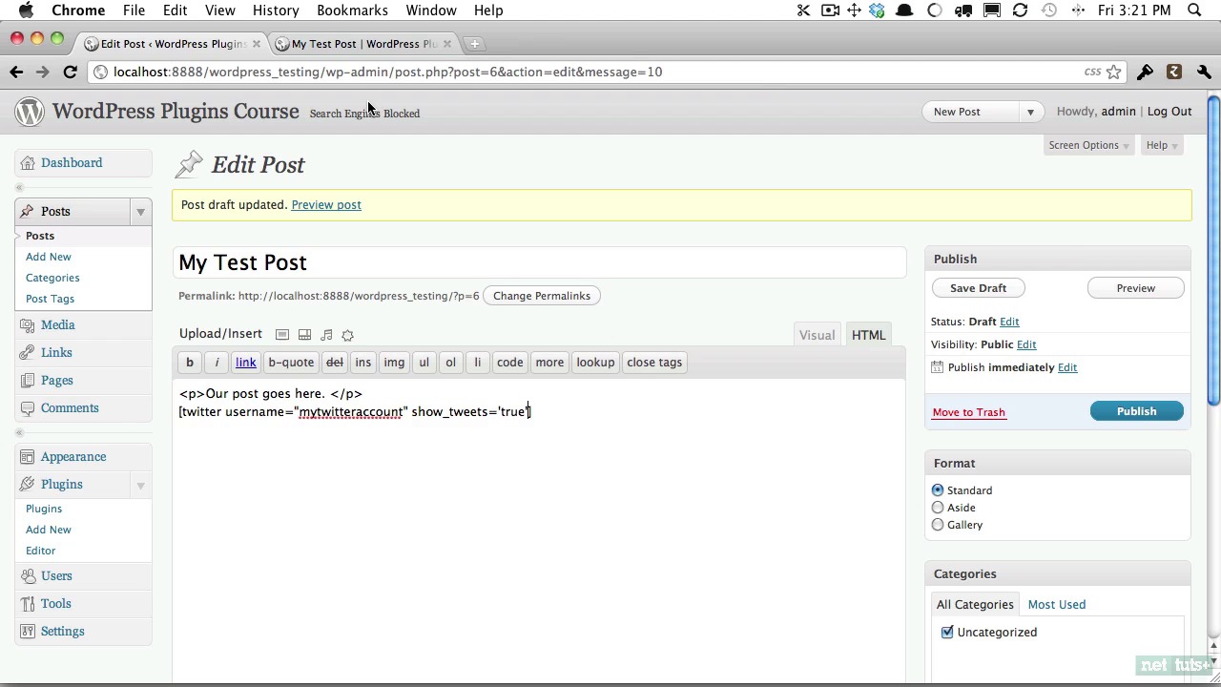Edit the post Status
The image size is (1221, 687).
(x=1009, y=323)
